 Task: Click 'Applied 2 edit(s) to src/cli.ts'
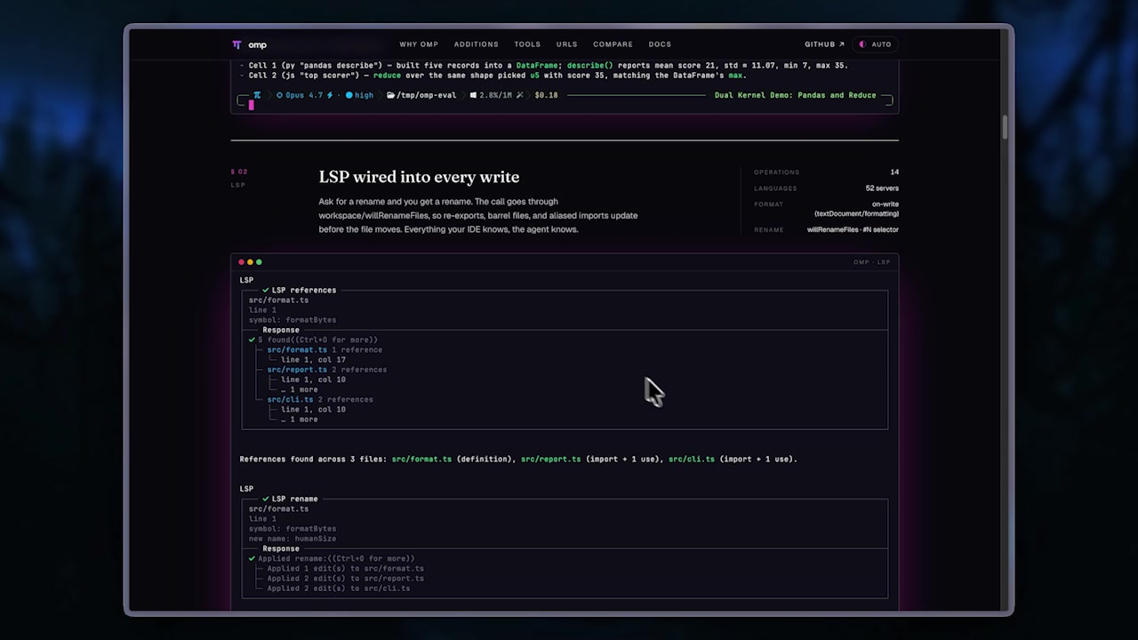click(338, 588)
